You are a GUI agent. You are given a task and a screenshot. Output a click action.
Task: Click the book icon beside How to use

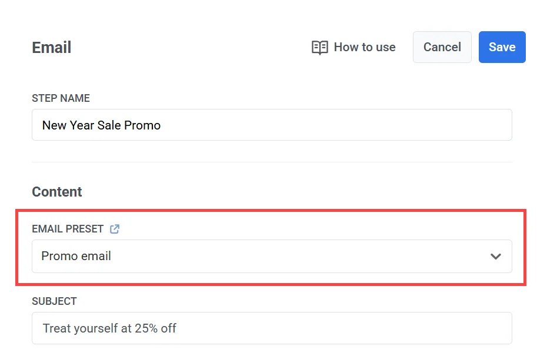click(x=319, y=48)
